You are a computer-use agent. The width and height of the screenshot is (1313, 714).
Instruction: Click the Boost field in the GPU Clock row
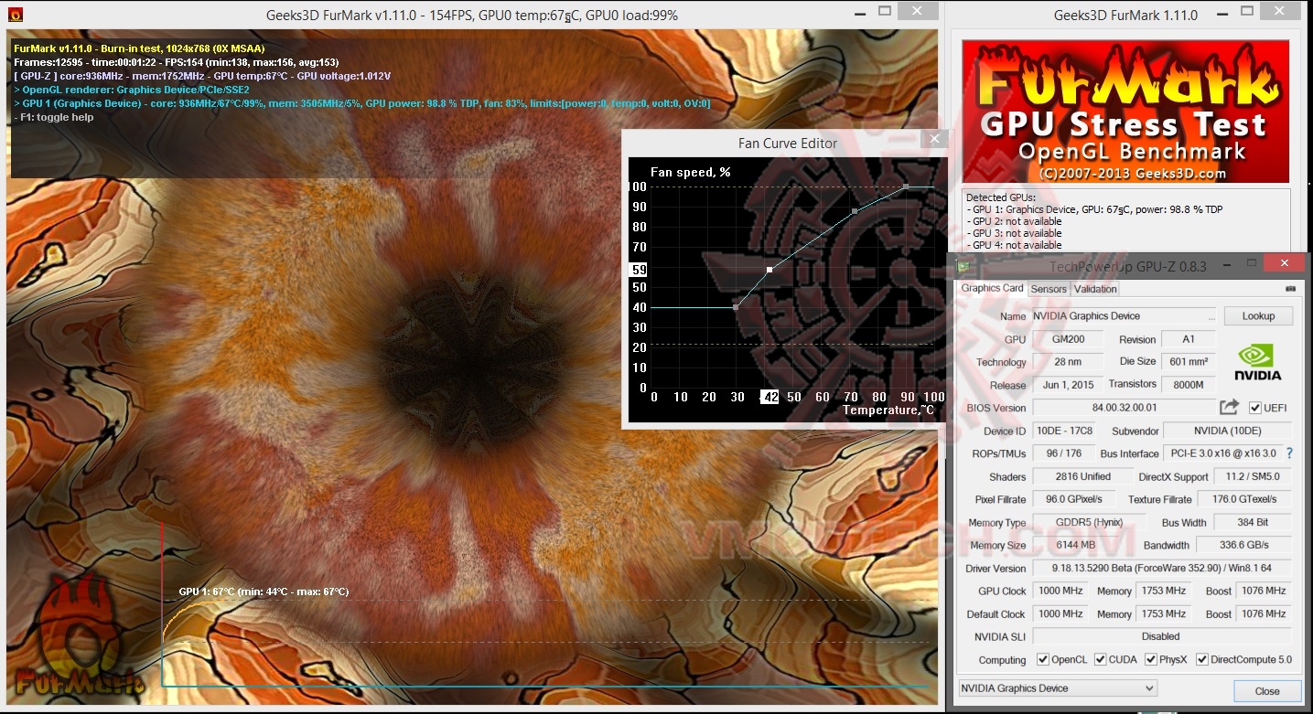(1264, 591)
